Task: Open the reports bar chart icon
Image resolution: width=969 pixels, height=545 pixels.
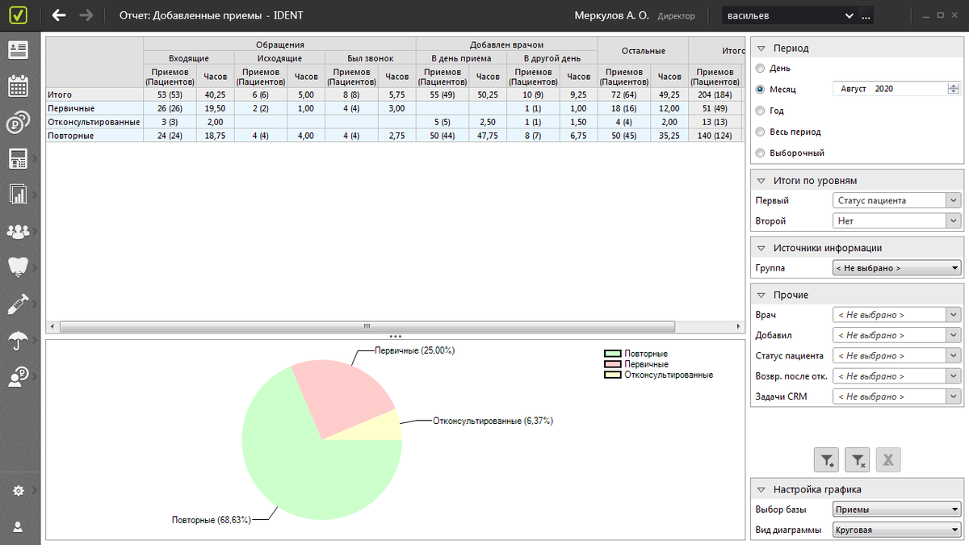Action: click(x=18, y=195)
